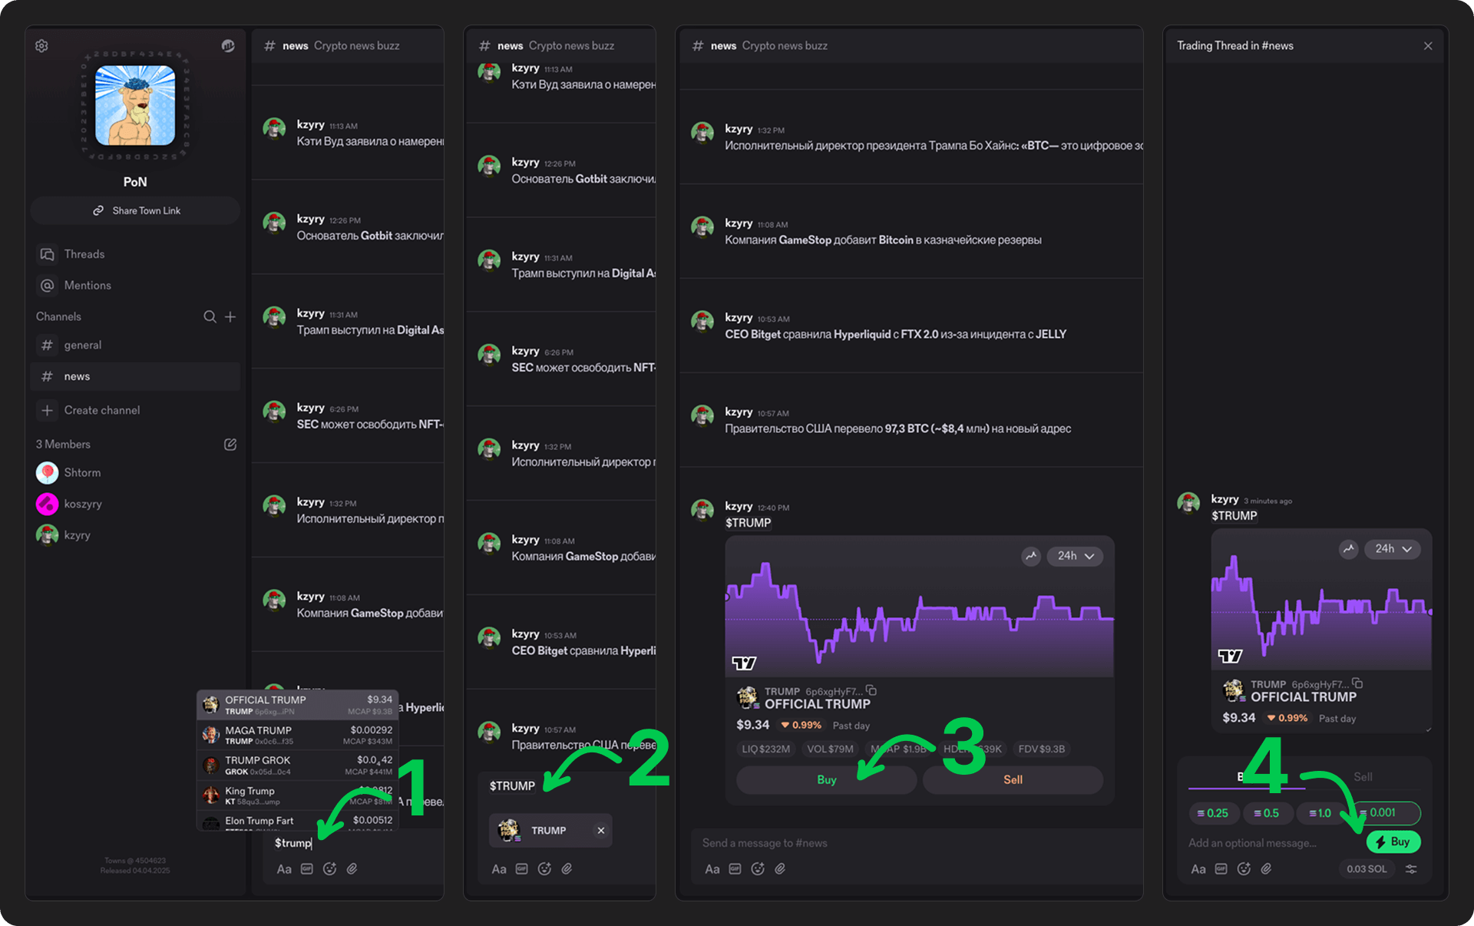
Task: Toggle chart type icon in #news channel chart
Action: [x=1031, y=556]
